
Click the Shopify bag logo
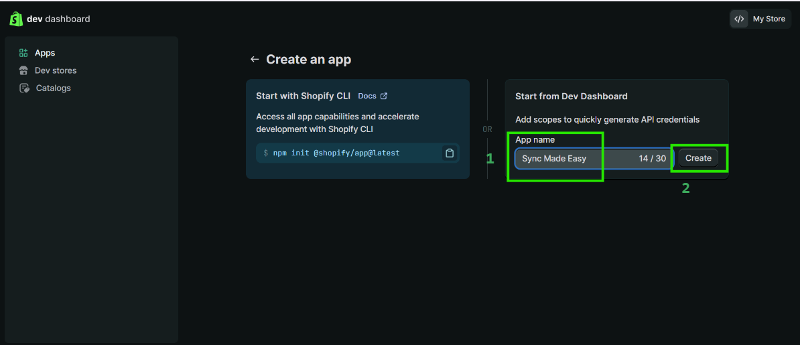[x=16, y=19]
